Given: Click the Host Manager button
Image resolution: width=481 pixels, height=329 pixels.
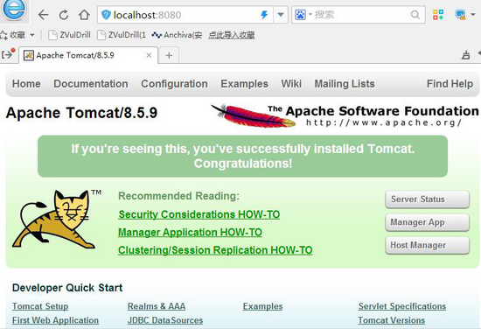Looking at the screenshot, I should [x=428, y=245].
